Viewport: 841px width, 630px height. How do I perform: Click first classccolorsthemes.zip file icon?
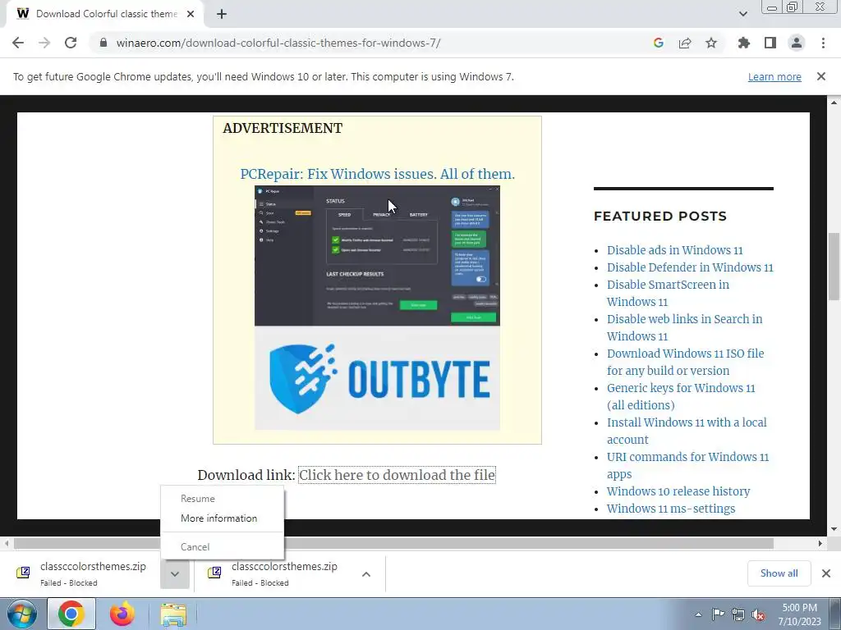pyautogui.click(x=23, y=573)
